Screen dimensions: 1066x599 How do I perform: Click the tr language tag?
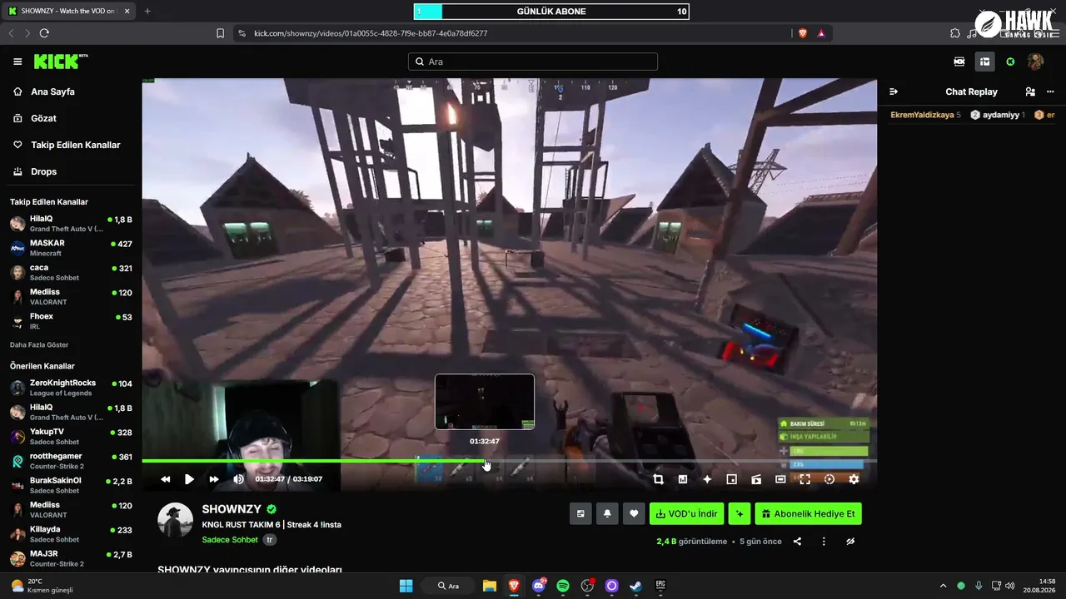coord(270,540)
